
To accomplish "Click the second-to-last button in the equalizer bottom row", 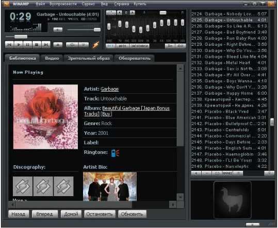I will click(170, 46).
